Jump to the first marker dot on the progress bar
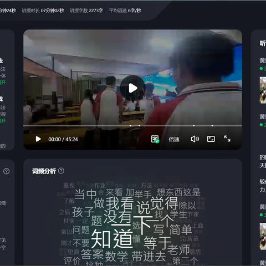Image resolution: width=266 pixels, height=266 pixels. tap(130, 126)
